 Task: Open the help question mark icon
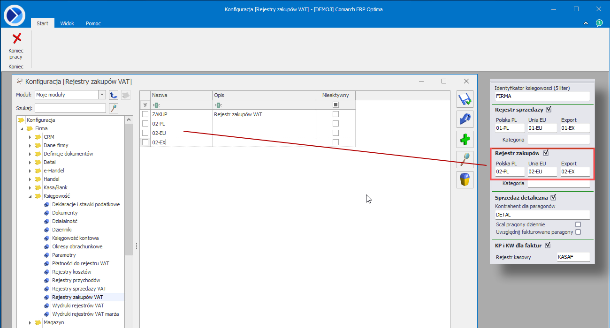[x=599, y=23]
